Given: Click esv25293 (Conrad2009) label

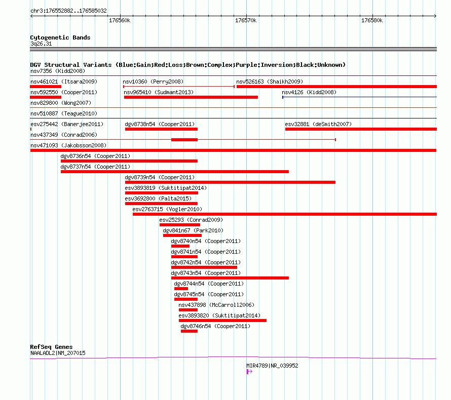Looking at the screenshot, I should coord(191,220).
